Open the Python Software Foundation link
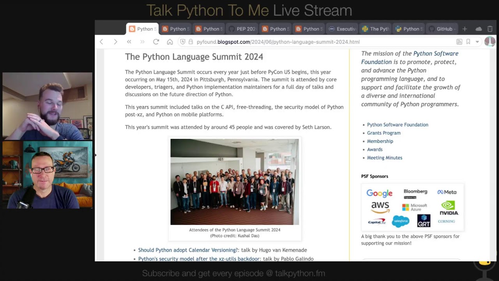The width and height of the screenshot is (499, 281). pyautogui.click(x=397, y=124)
